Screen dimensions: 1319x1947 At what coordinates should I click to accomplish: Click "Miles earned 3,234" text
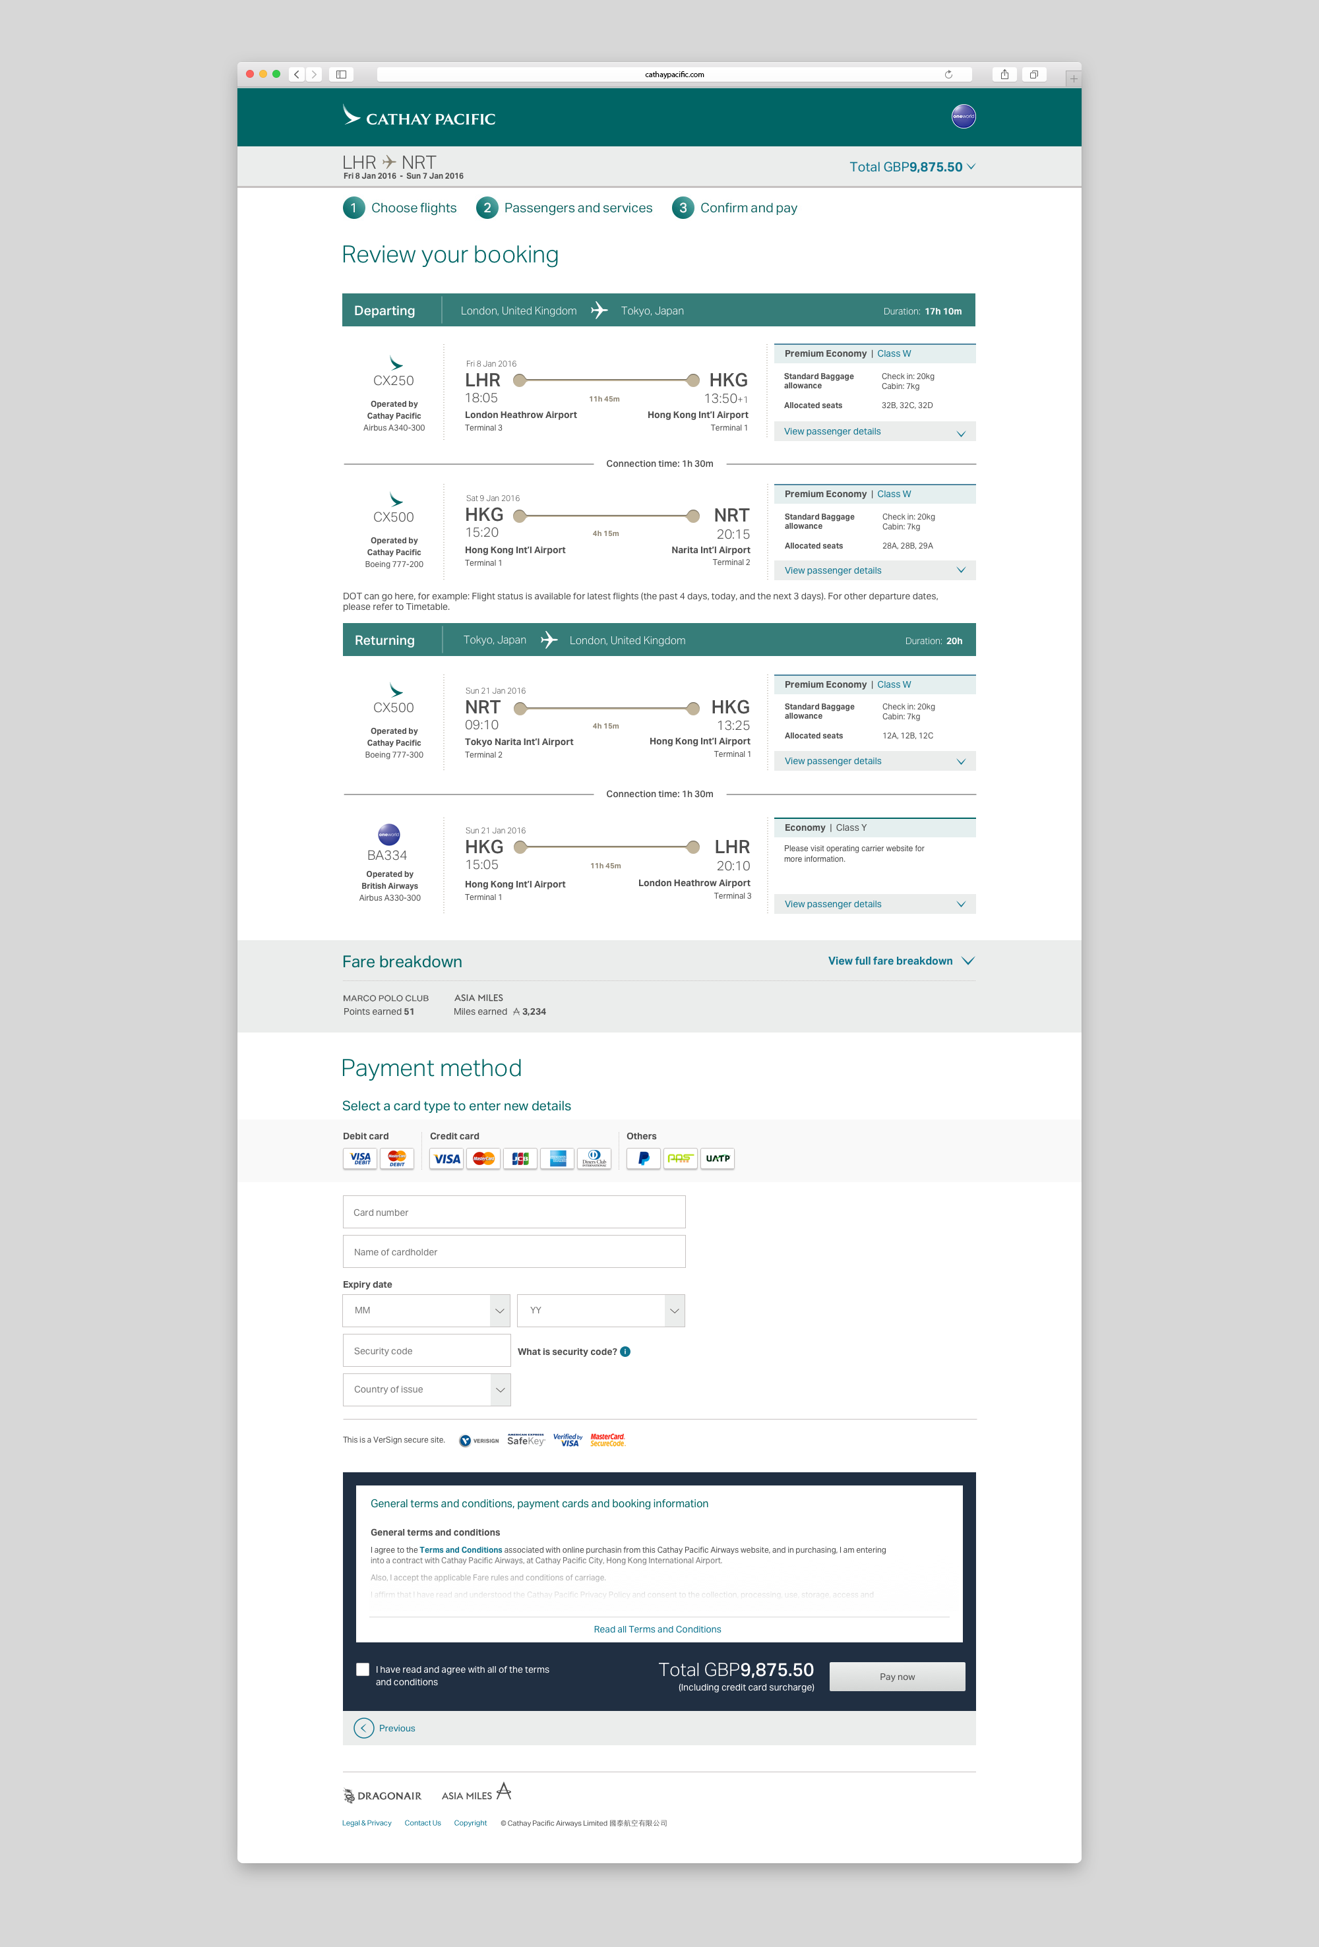tap(501, 1011)
